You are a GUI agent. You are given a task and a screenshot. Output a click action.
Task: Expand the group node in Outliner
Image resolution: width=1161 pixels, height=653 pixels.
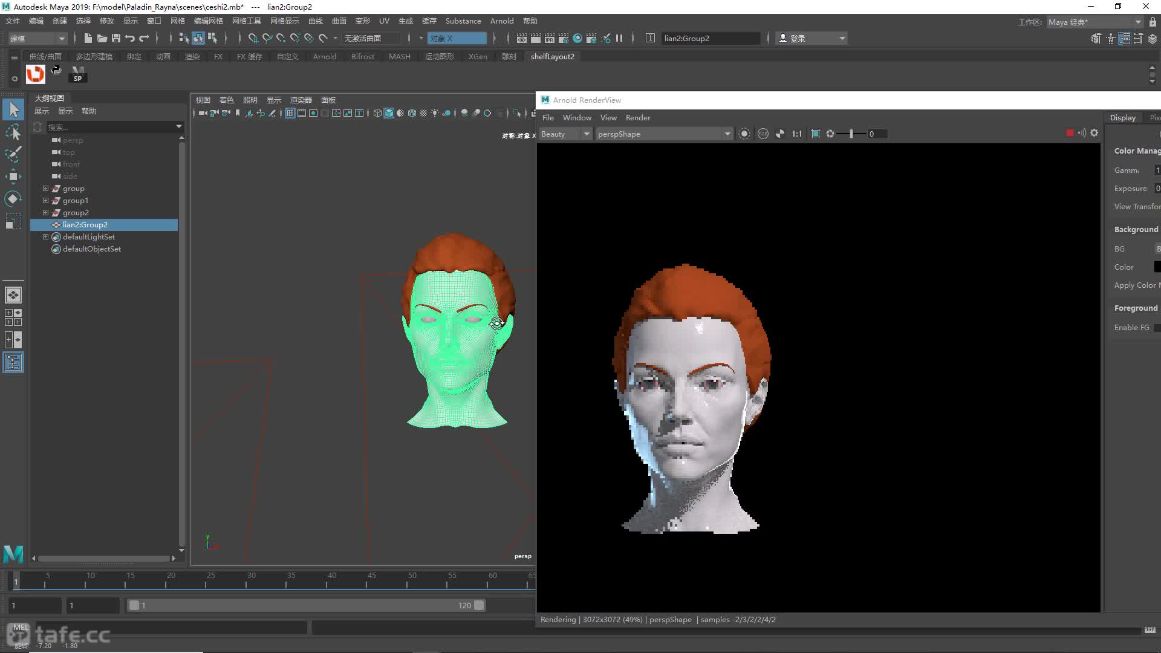click(45, 188)
